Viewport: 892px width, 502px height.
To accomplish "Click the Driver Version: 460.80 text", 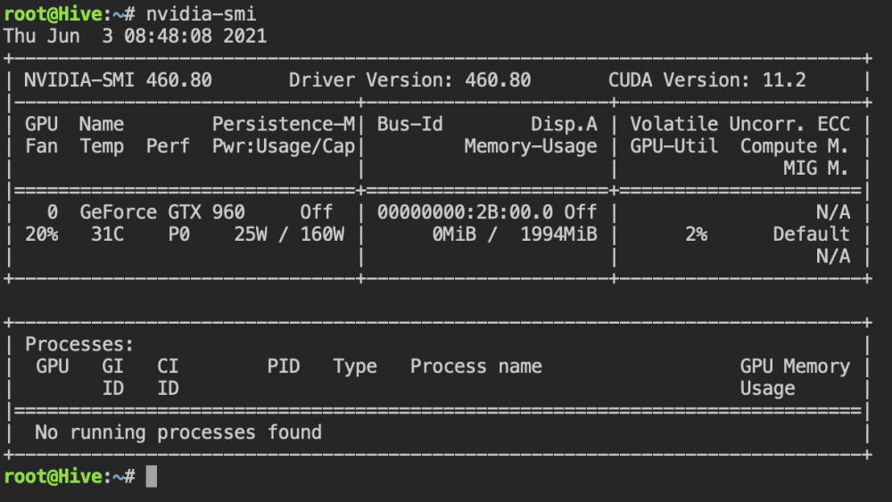I will coord(409,80).
